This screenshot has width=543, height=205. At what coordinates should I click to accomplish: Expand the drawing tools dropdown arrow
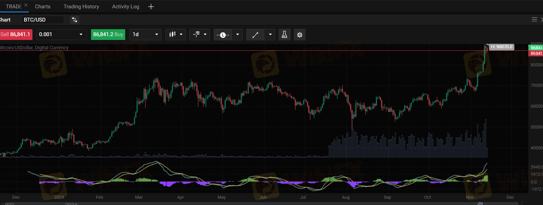click(x=270, y=34)
